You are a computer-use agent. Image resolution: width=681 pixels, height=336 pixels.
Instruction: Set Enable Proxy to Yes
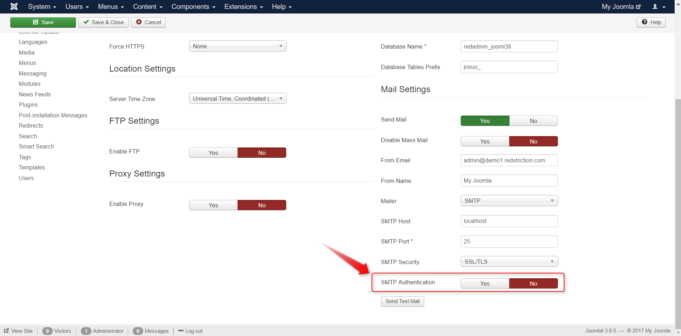213,205
